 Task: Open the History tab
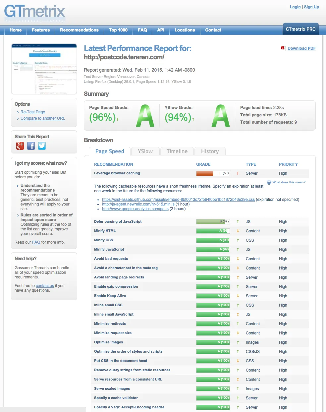210,151
